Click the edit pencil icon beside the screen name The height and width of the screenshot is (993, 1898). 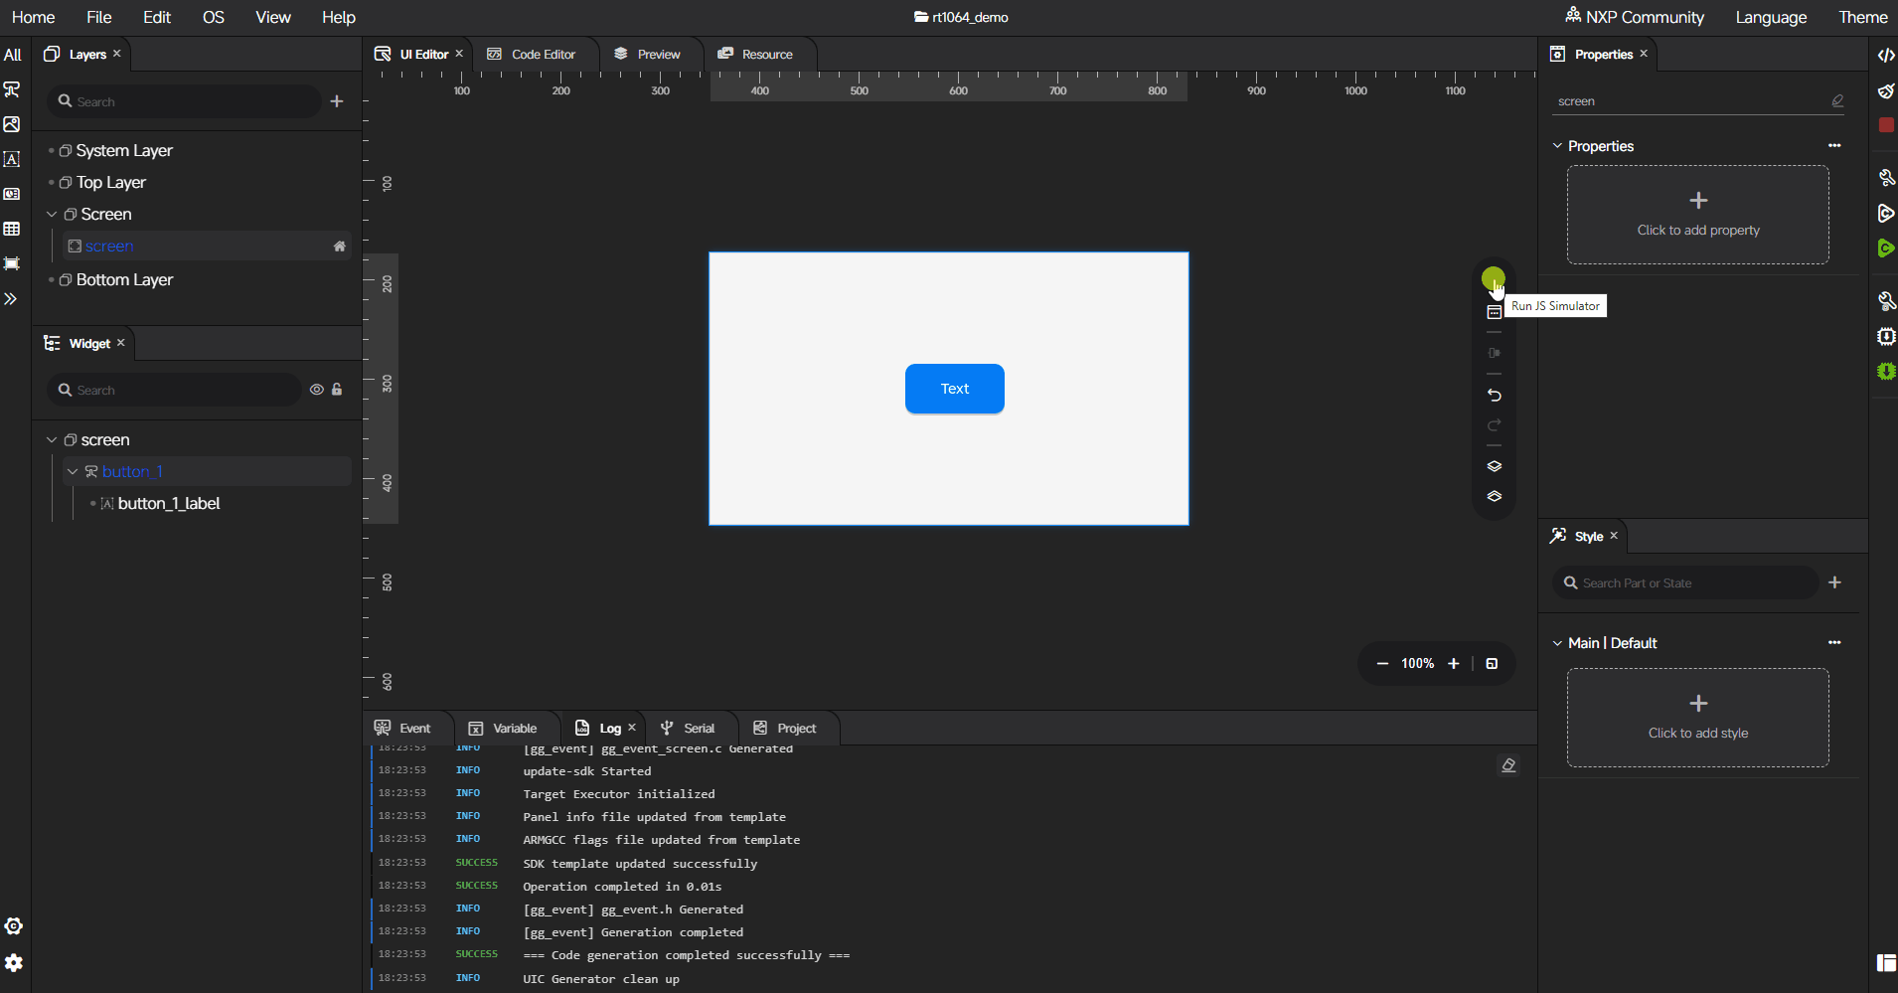coord(1837,100)
